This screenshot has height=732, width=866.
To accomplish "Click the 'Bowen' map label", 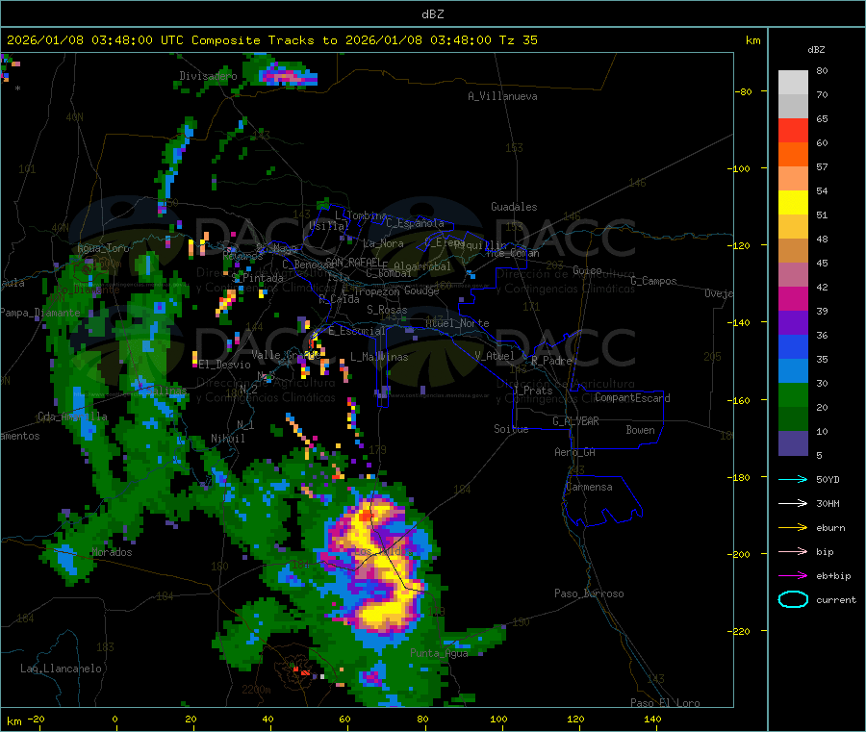I will [x=640, y=429].
